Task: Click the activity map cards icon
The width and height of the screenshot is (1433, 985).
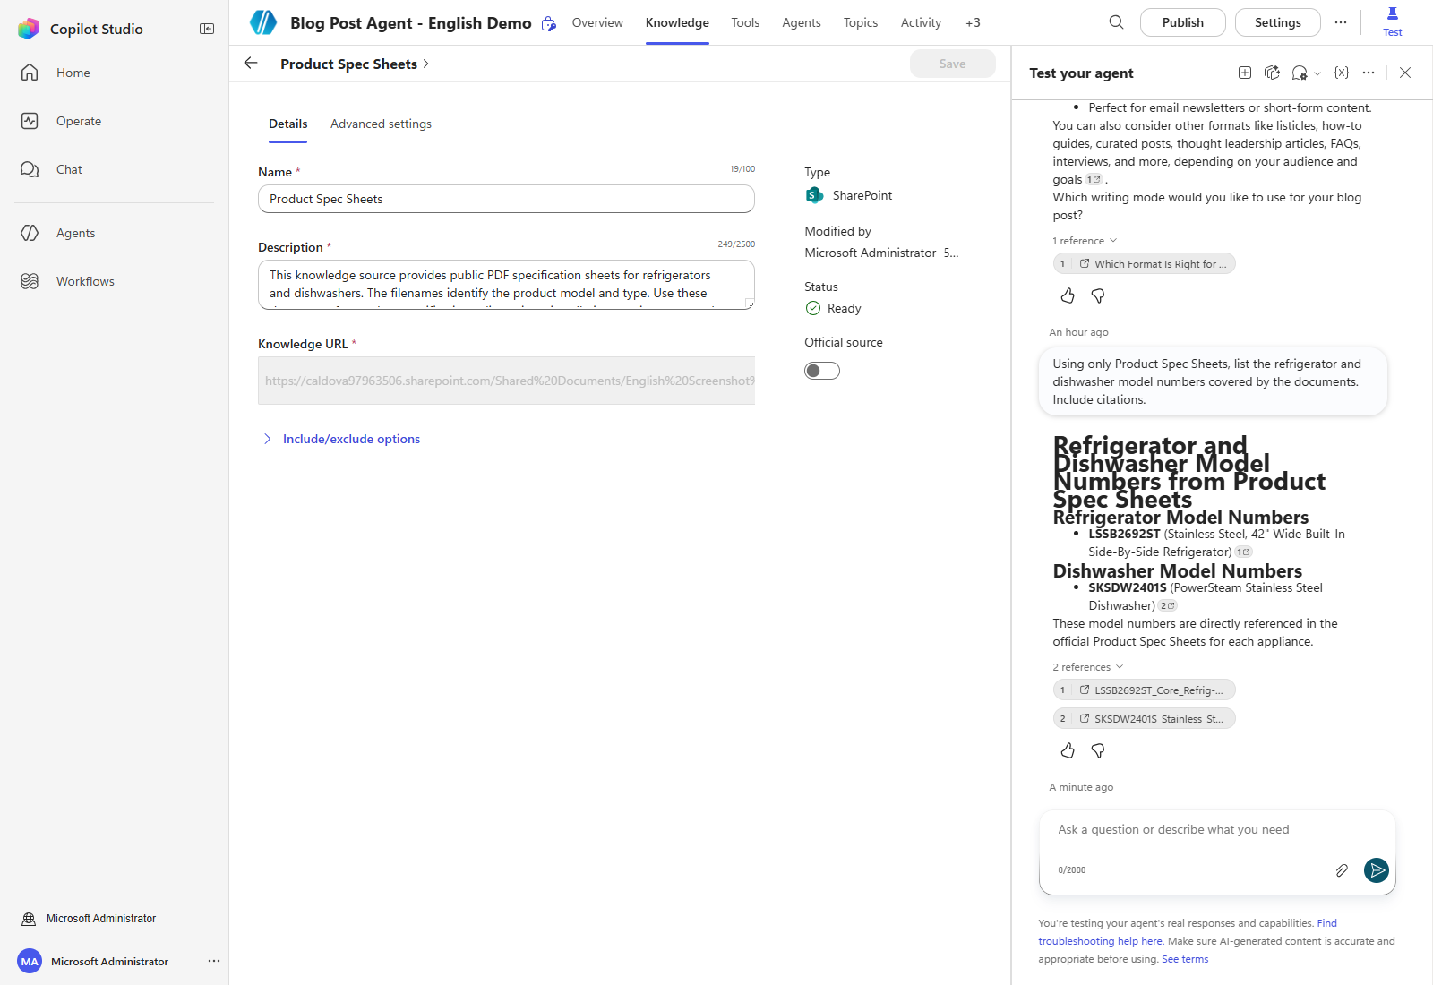Action: (x=1272, y=73)
